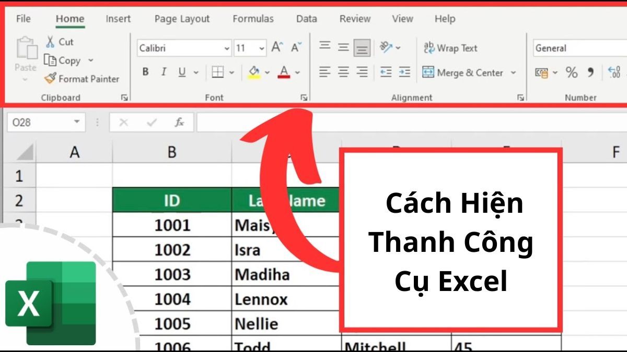Toggle Underline formatting

(x=182, y=72)
